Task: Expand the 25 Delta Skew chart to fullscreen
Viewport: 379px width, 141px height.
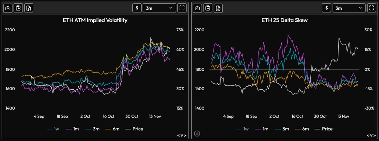Action: (371, 8)
